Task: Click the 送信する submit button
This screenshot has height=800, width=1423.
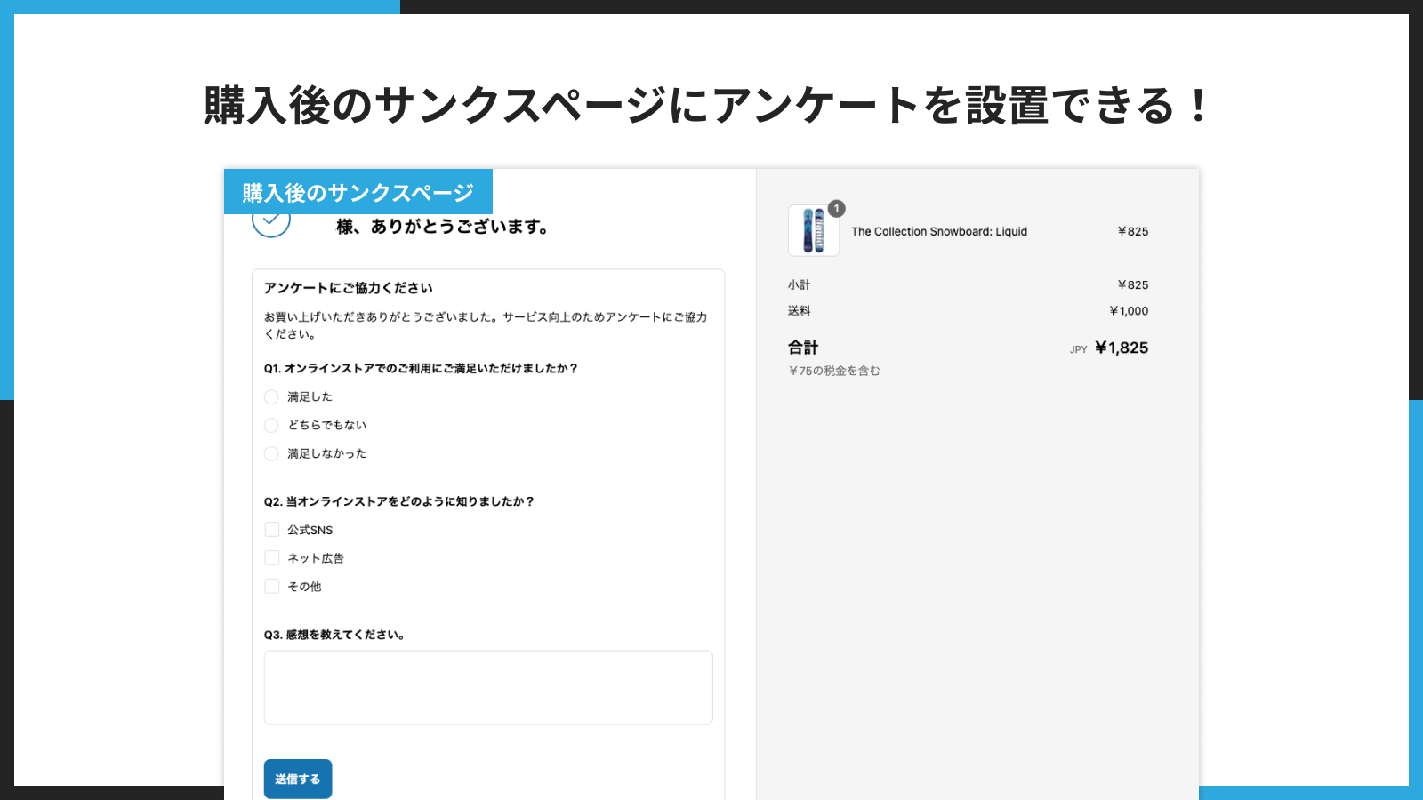Action: tap(298, 779)
